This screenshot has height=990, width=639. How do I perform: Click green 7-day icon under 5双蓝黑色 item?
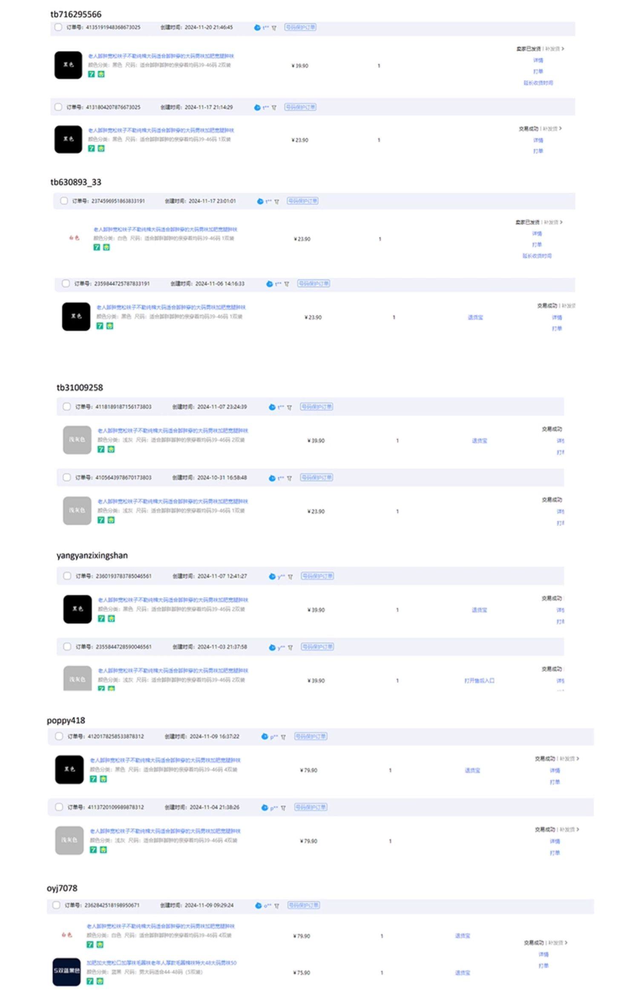point(90,981)
